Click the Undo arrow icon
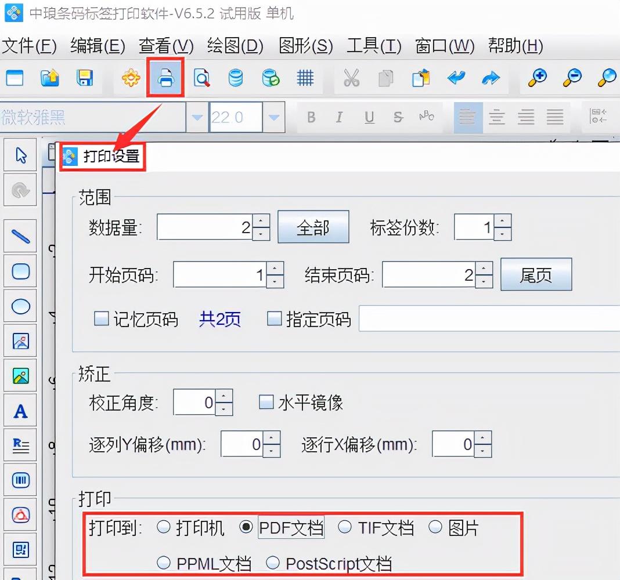Screen dimensions: 620x580 pyautogui.click(x=456, y=78)
